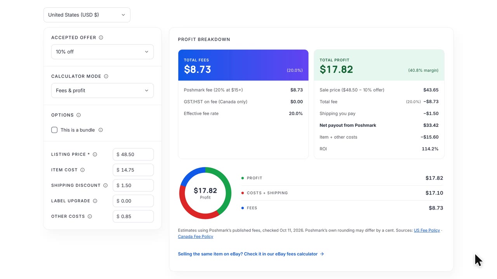Click the 'Shipping you pay' label
This screenshot has width=497, height=279.
pyautogui.click(x=337, y=114)
